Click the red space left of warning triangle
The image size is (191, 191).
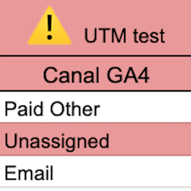click(x=13, y=32)
